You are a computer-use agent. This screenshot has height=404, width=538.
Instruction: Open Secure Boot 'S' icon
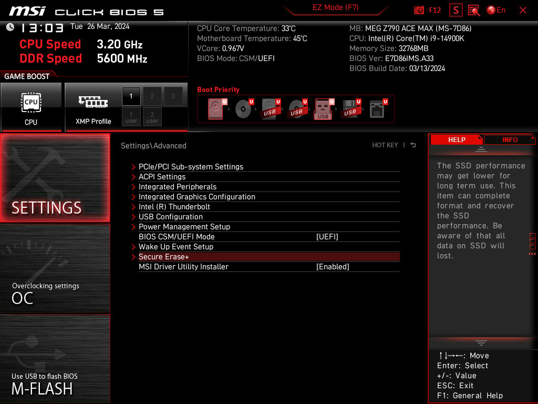[x=456, y=11]
